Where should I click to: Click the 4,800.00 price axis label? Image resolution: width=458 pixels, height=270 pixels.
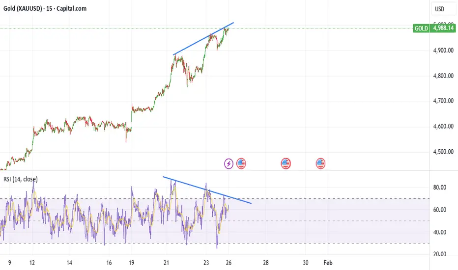(x=443, y=76)
